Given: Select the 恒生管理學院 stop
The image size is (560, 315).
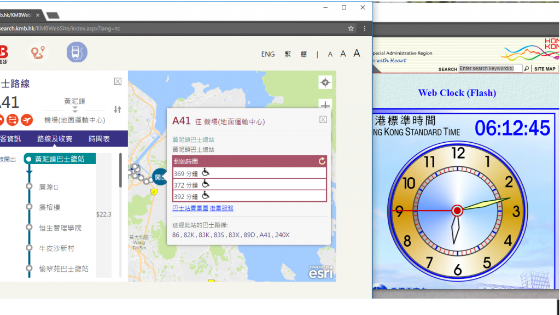Looking at the screenshot, I should [x=60, y=228].
